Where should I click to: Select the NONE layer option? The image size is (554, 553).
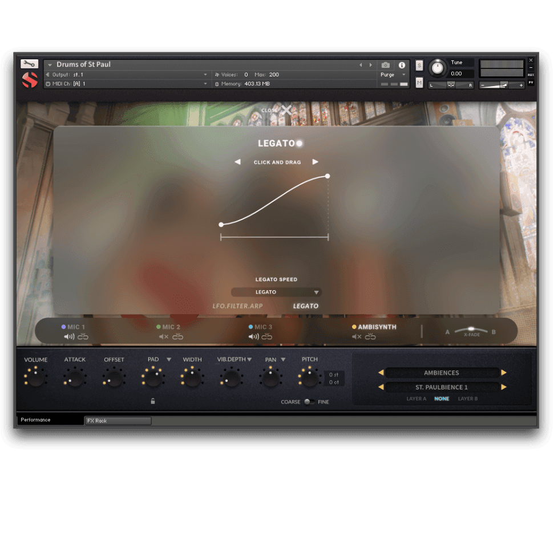(442, 399)
